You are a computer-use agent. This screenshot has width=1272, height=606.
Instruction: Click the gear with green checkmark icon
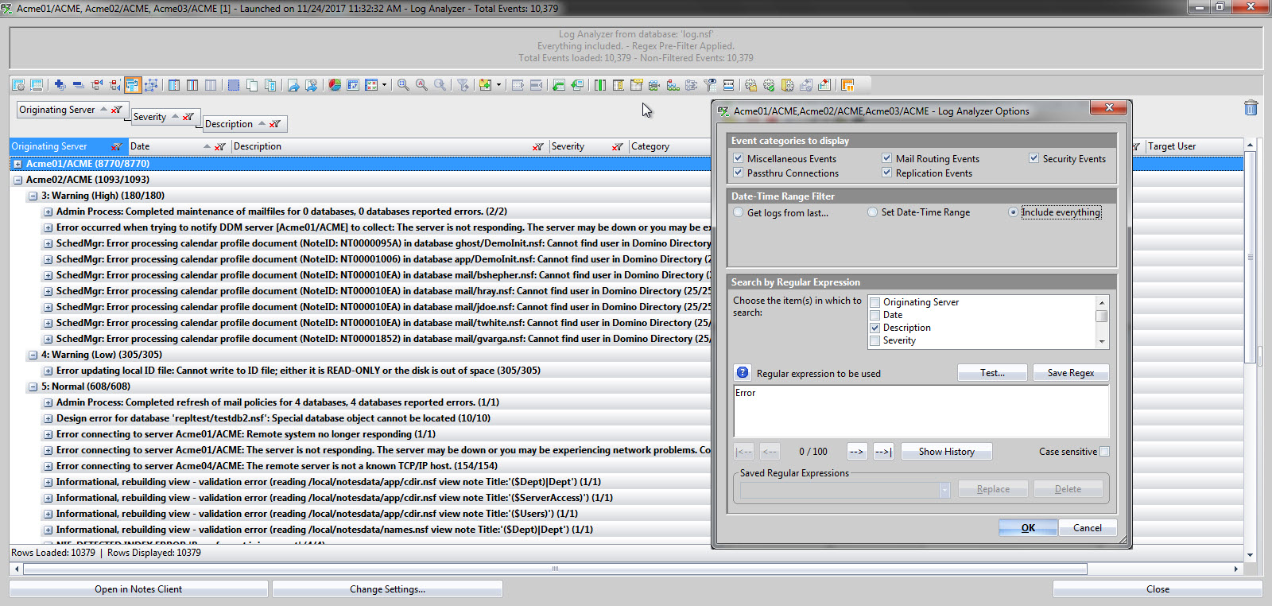769,85
